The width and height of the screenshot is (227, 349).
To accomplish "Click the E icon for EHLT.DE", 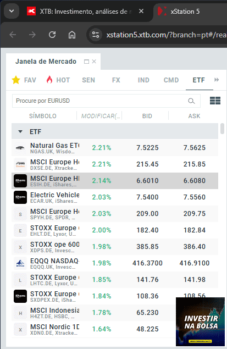I will (20, 231).
